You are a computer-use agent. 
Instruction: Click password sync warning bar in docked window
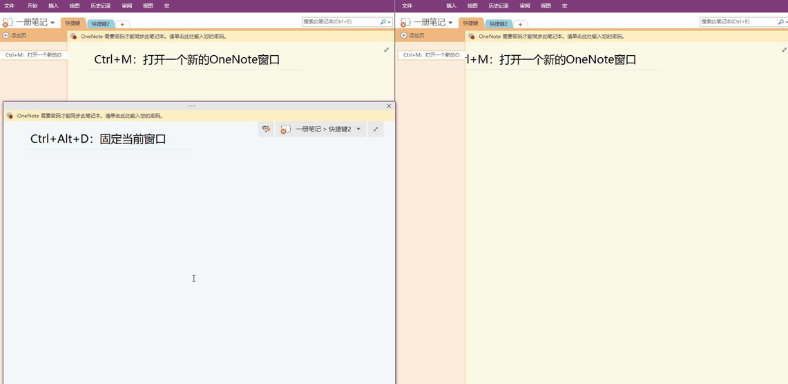[x=200, y=115]
